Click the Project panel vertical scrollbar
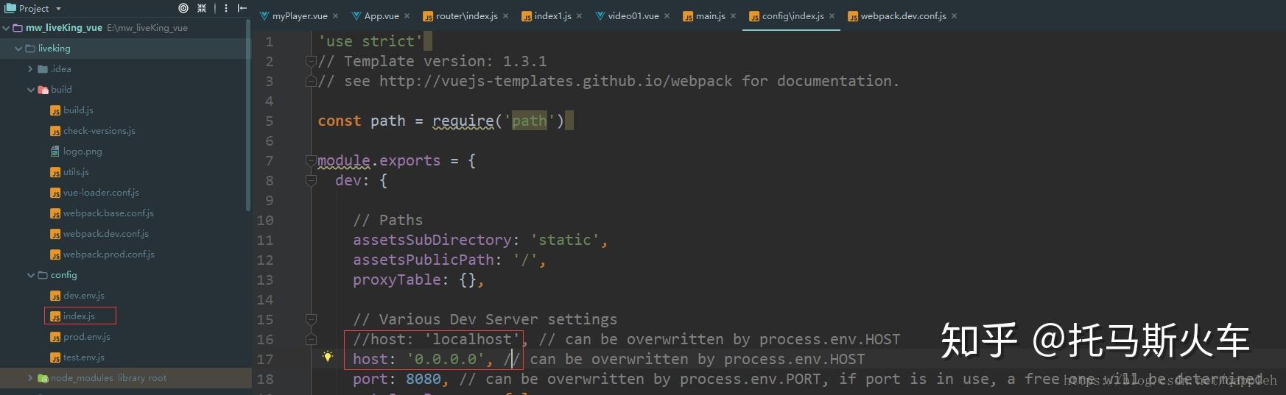Viewport: 1286px width, 395px height. click(248, 114)
